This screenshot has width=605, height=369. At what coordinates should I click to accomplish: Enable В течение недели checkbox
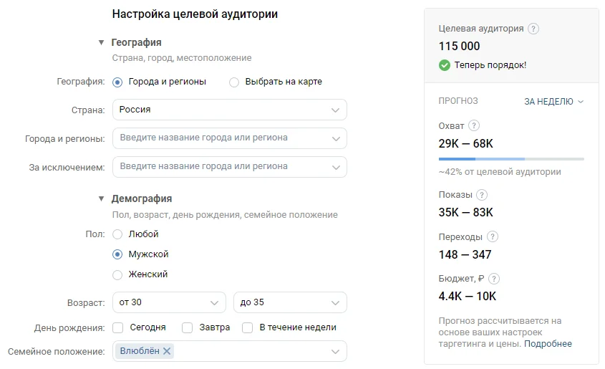(x=248, y=327)
